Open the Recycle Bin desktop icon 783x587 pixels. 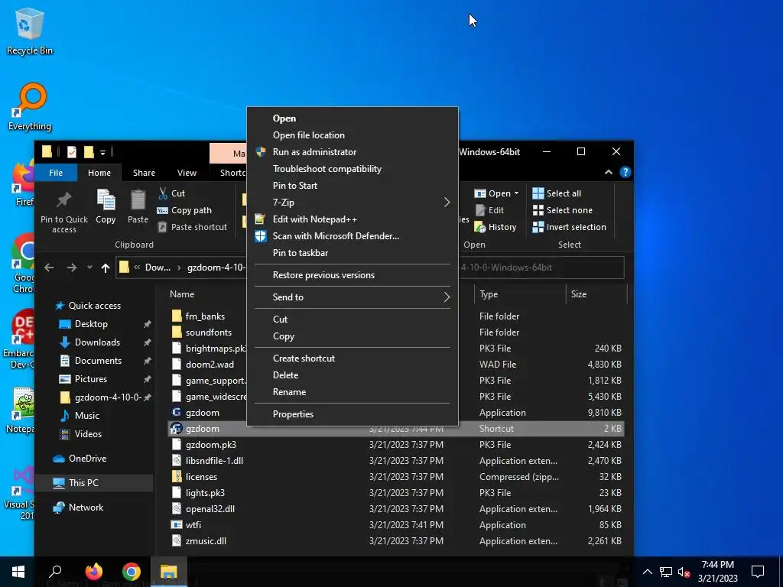[29, 31]
